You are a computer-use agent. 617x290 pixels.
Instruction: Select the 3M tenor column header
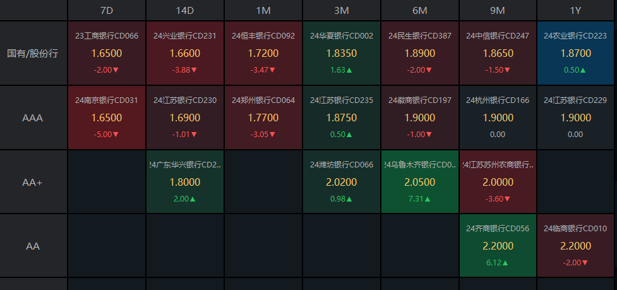point(342,10)
